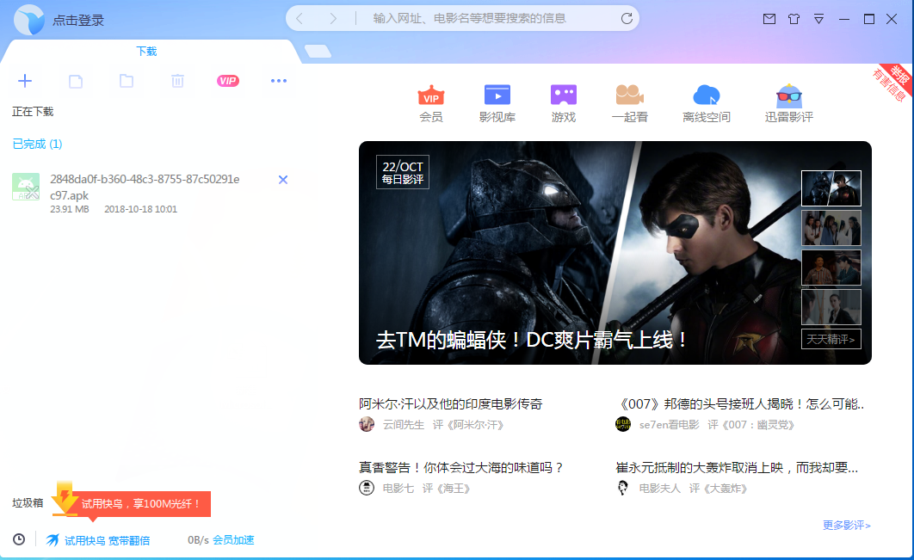Viewport: 914px width, 560px height.
Task: Click the trash delete icon in download toolbar
Action: (177, 81)
